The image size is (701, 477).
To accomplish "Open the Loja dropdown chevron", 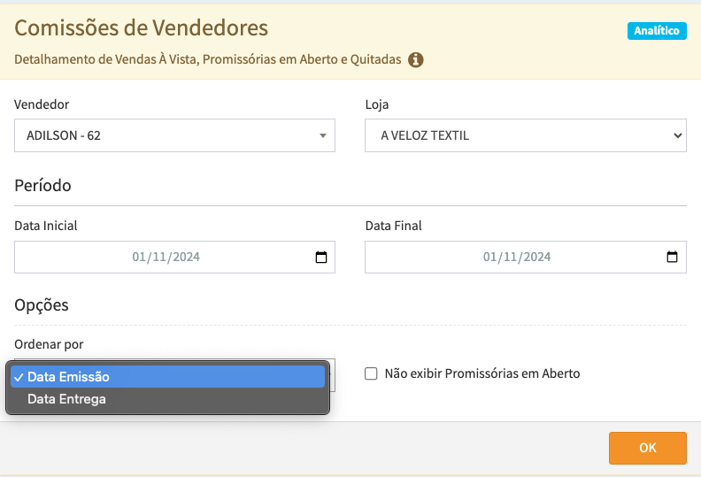I will click(677, 136).
